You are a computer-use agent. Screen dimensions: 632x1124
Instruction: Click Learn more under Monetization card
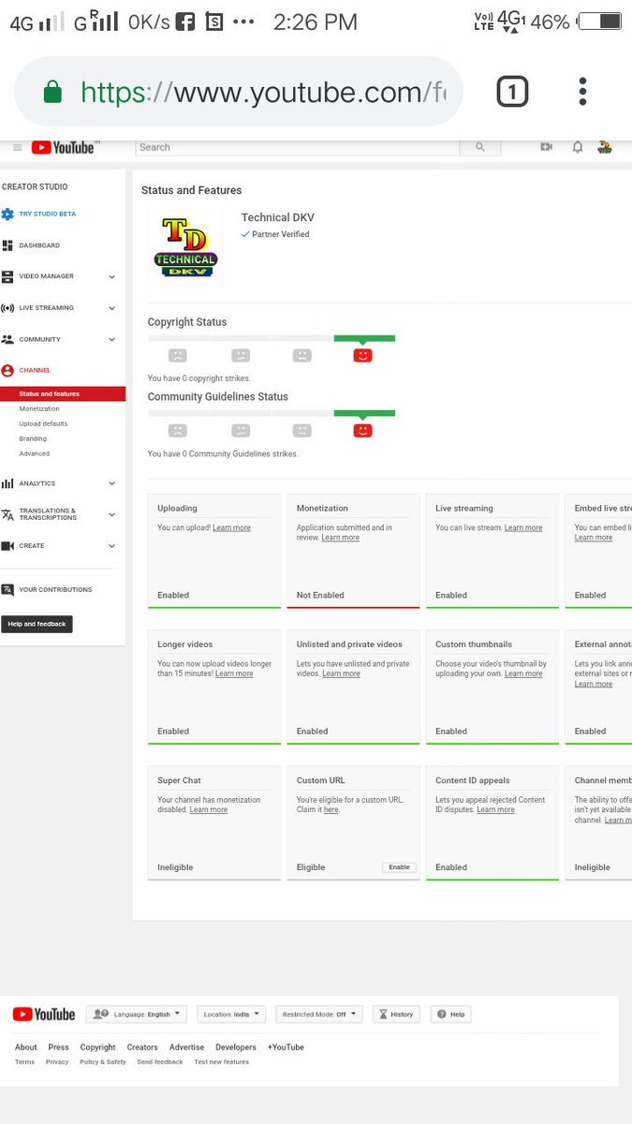[341, 538]
